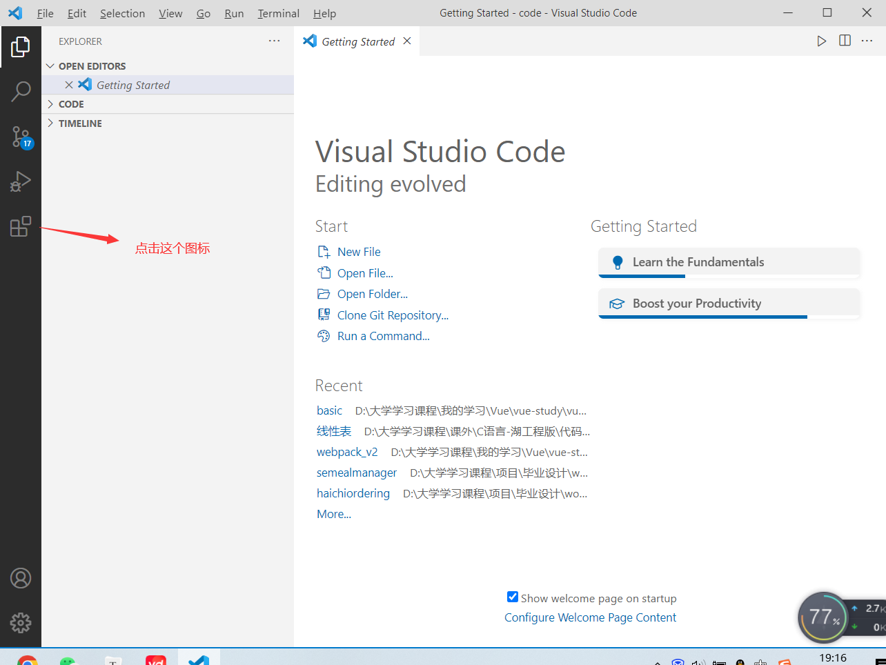This screenshot has width=886, height=665.
Task: Open Source Control view with 17 badge
Action: [21, 137]
